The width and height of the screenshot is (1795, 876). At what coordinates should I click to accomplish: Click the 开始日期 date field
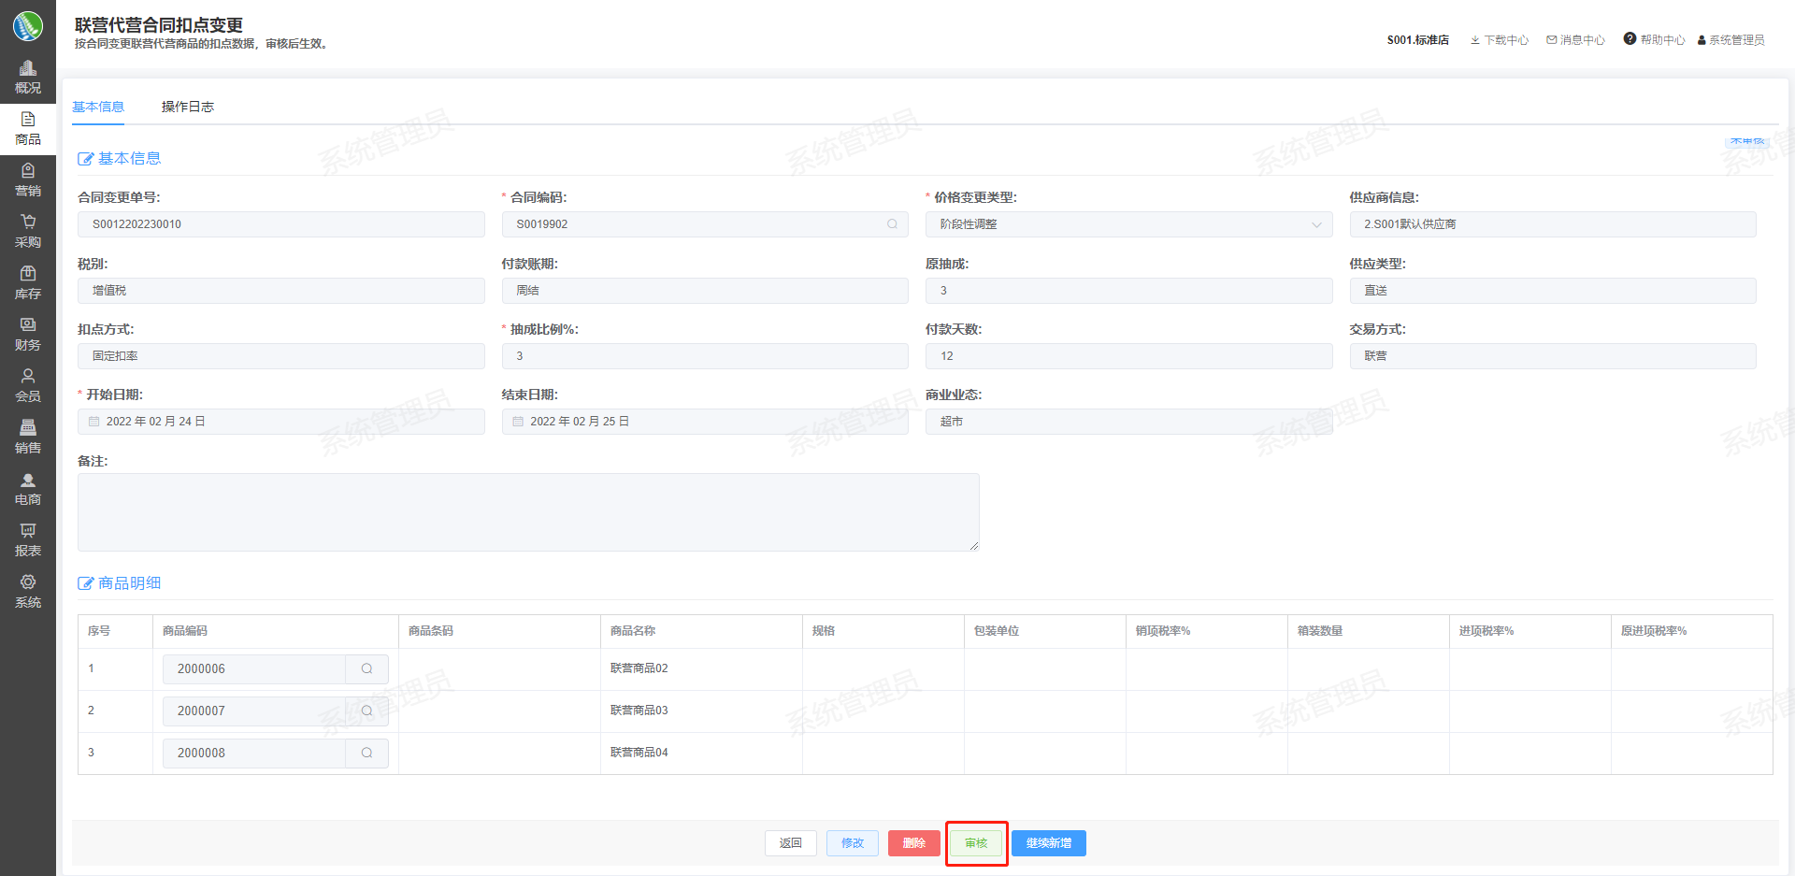[281, 422]
